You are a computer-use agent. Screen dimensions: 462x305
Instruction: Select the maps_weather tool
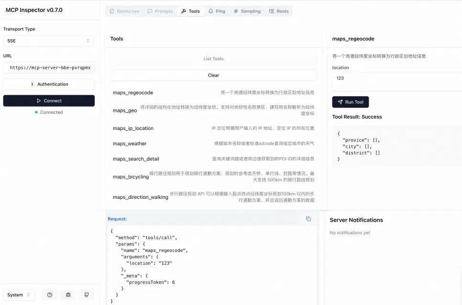pos(130,143)
